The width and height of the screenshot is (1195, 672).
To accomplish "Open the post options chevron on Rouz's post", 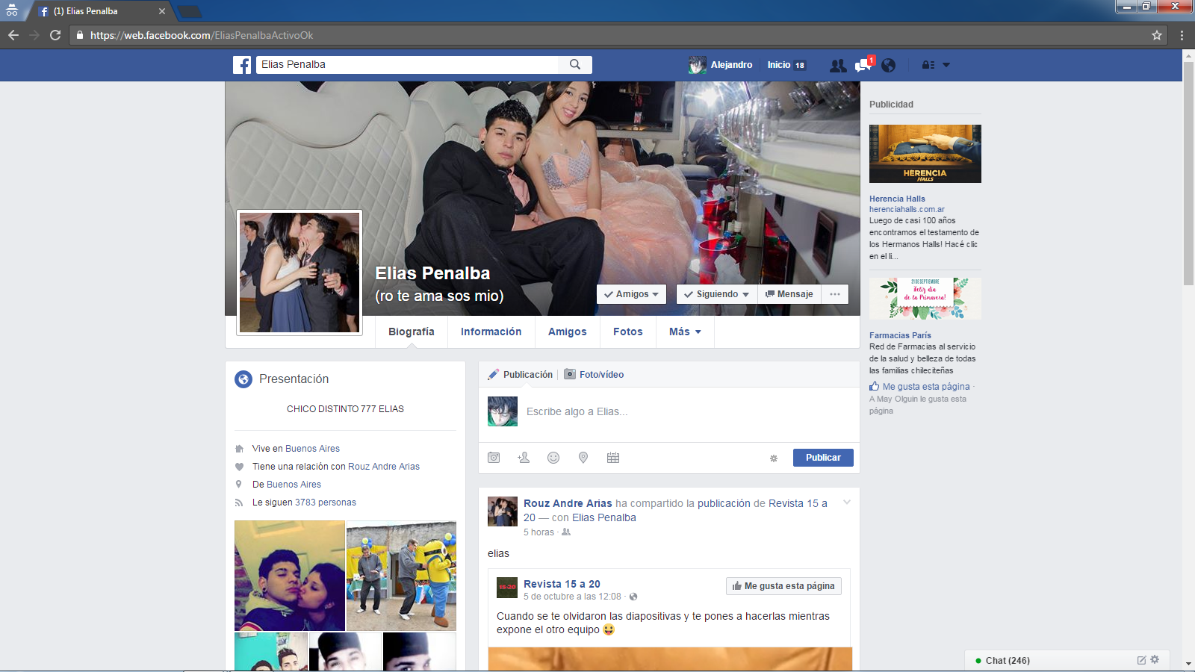I will pyautogui.click(x=847, y=503).
